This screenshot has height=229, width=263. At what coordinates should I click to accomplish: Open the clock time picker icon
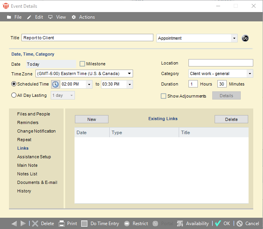(55, 84)
